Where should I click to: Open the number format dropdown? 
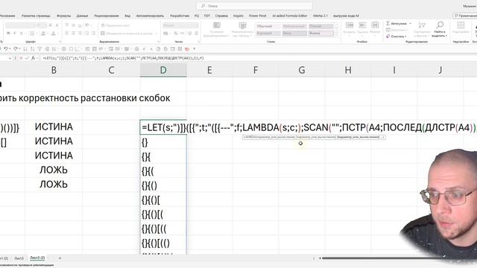tap(180, 25)
